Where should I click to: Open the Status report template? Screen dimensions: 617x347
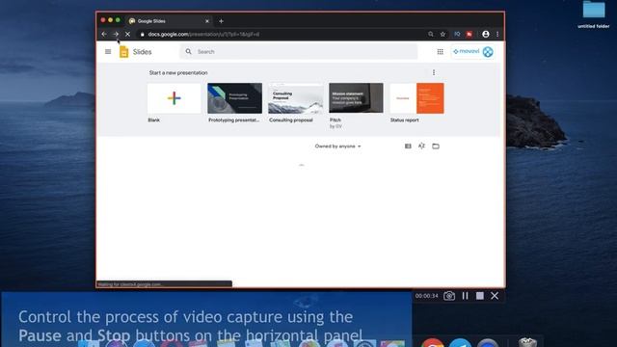tap(416, 98)
